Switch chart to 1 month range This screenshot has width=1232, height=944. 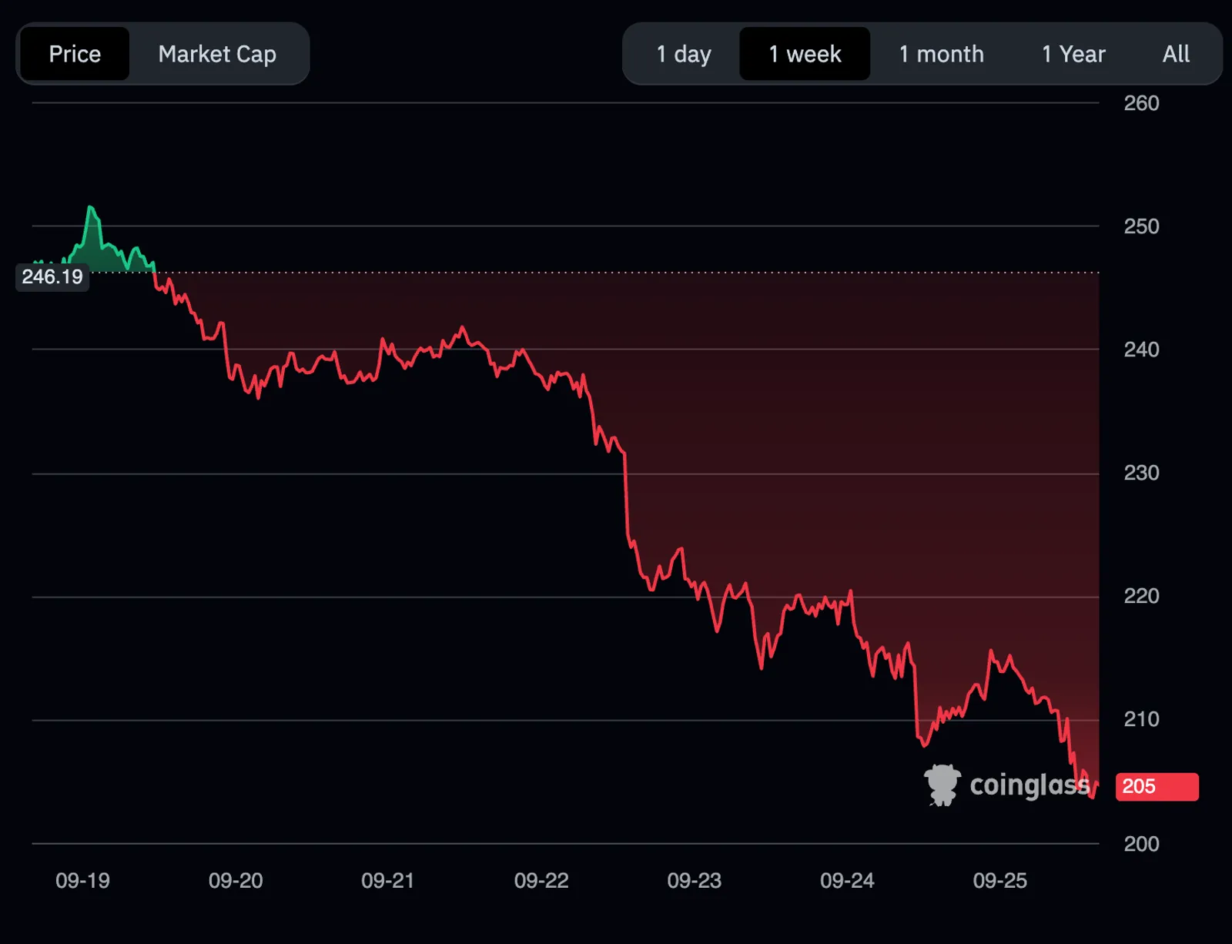point(942,54)
